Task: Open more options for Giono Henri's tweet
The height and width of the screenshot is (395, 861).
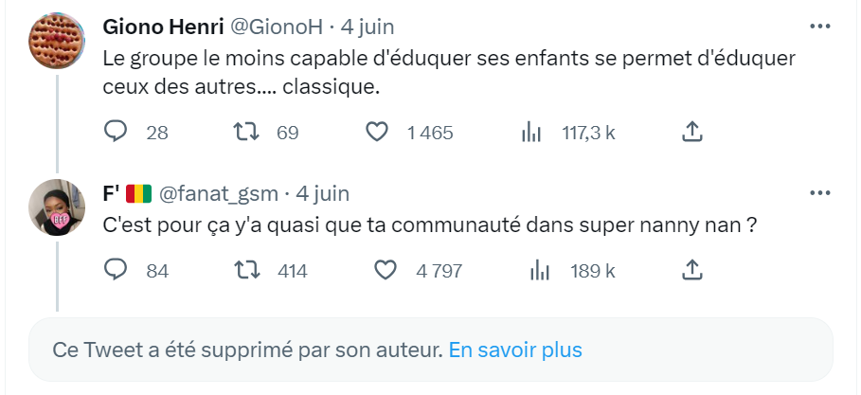Action: [818, 26]
